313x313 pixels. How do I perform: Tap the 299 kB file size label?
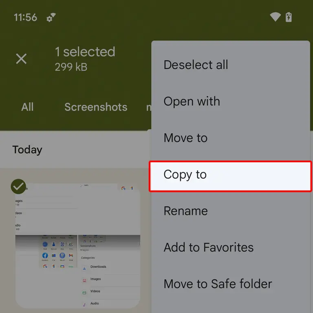click(71, 67)
